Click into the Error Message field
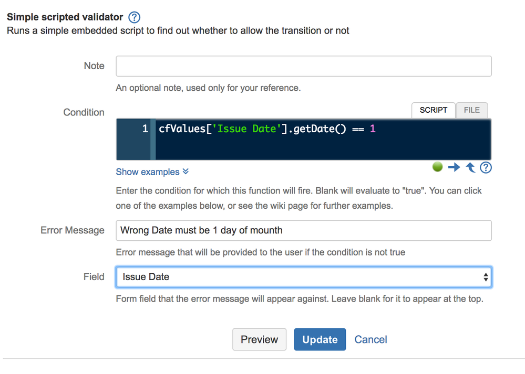 [x=303, y=230]
